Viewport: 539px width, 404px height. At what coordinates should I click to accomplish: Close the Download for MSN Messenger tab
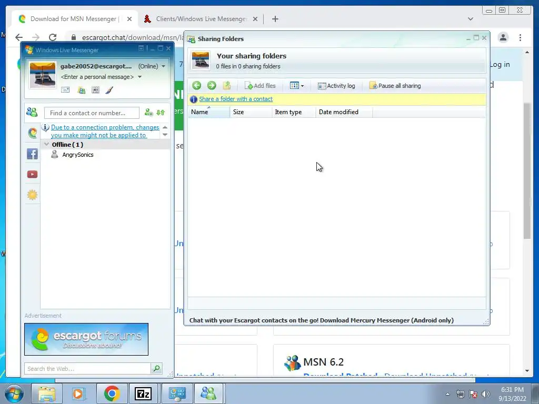click(x=129, y=19)
